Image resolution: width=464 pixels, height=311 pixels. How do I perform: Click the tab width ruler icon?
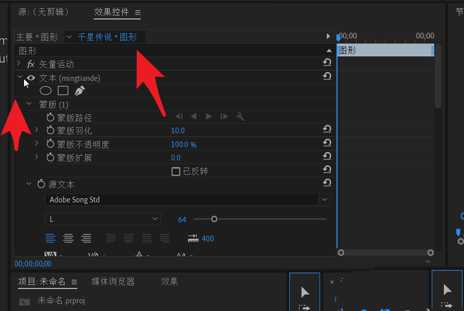coord(193,238)
